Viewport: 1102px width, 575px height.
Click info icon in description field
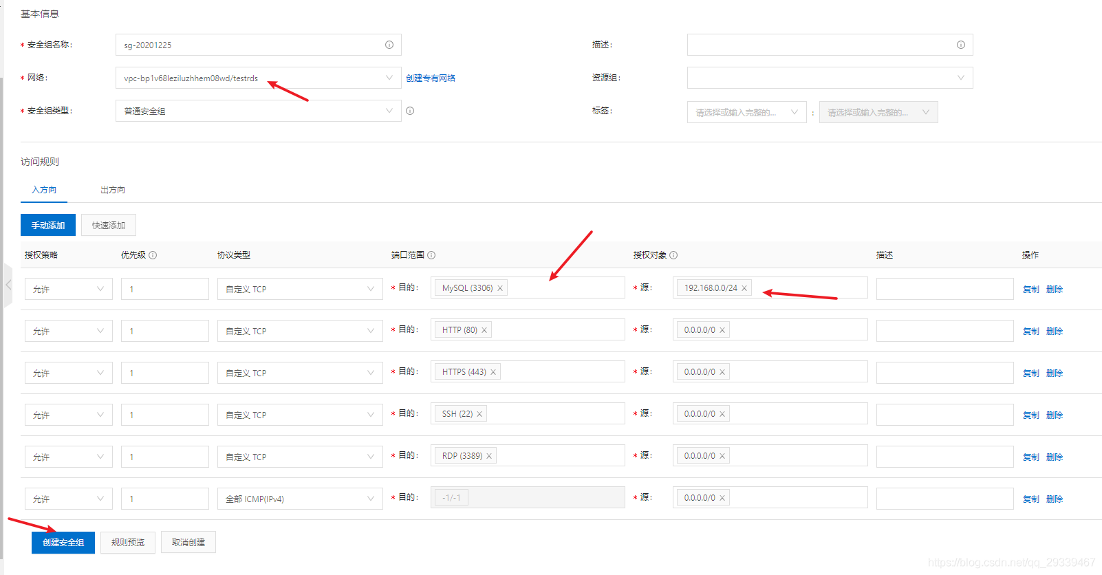[x=961, y=45]
